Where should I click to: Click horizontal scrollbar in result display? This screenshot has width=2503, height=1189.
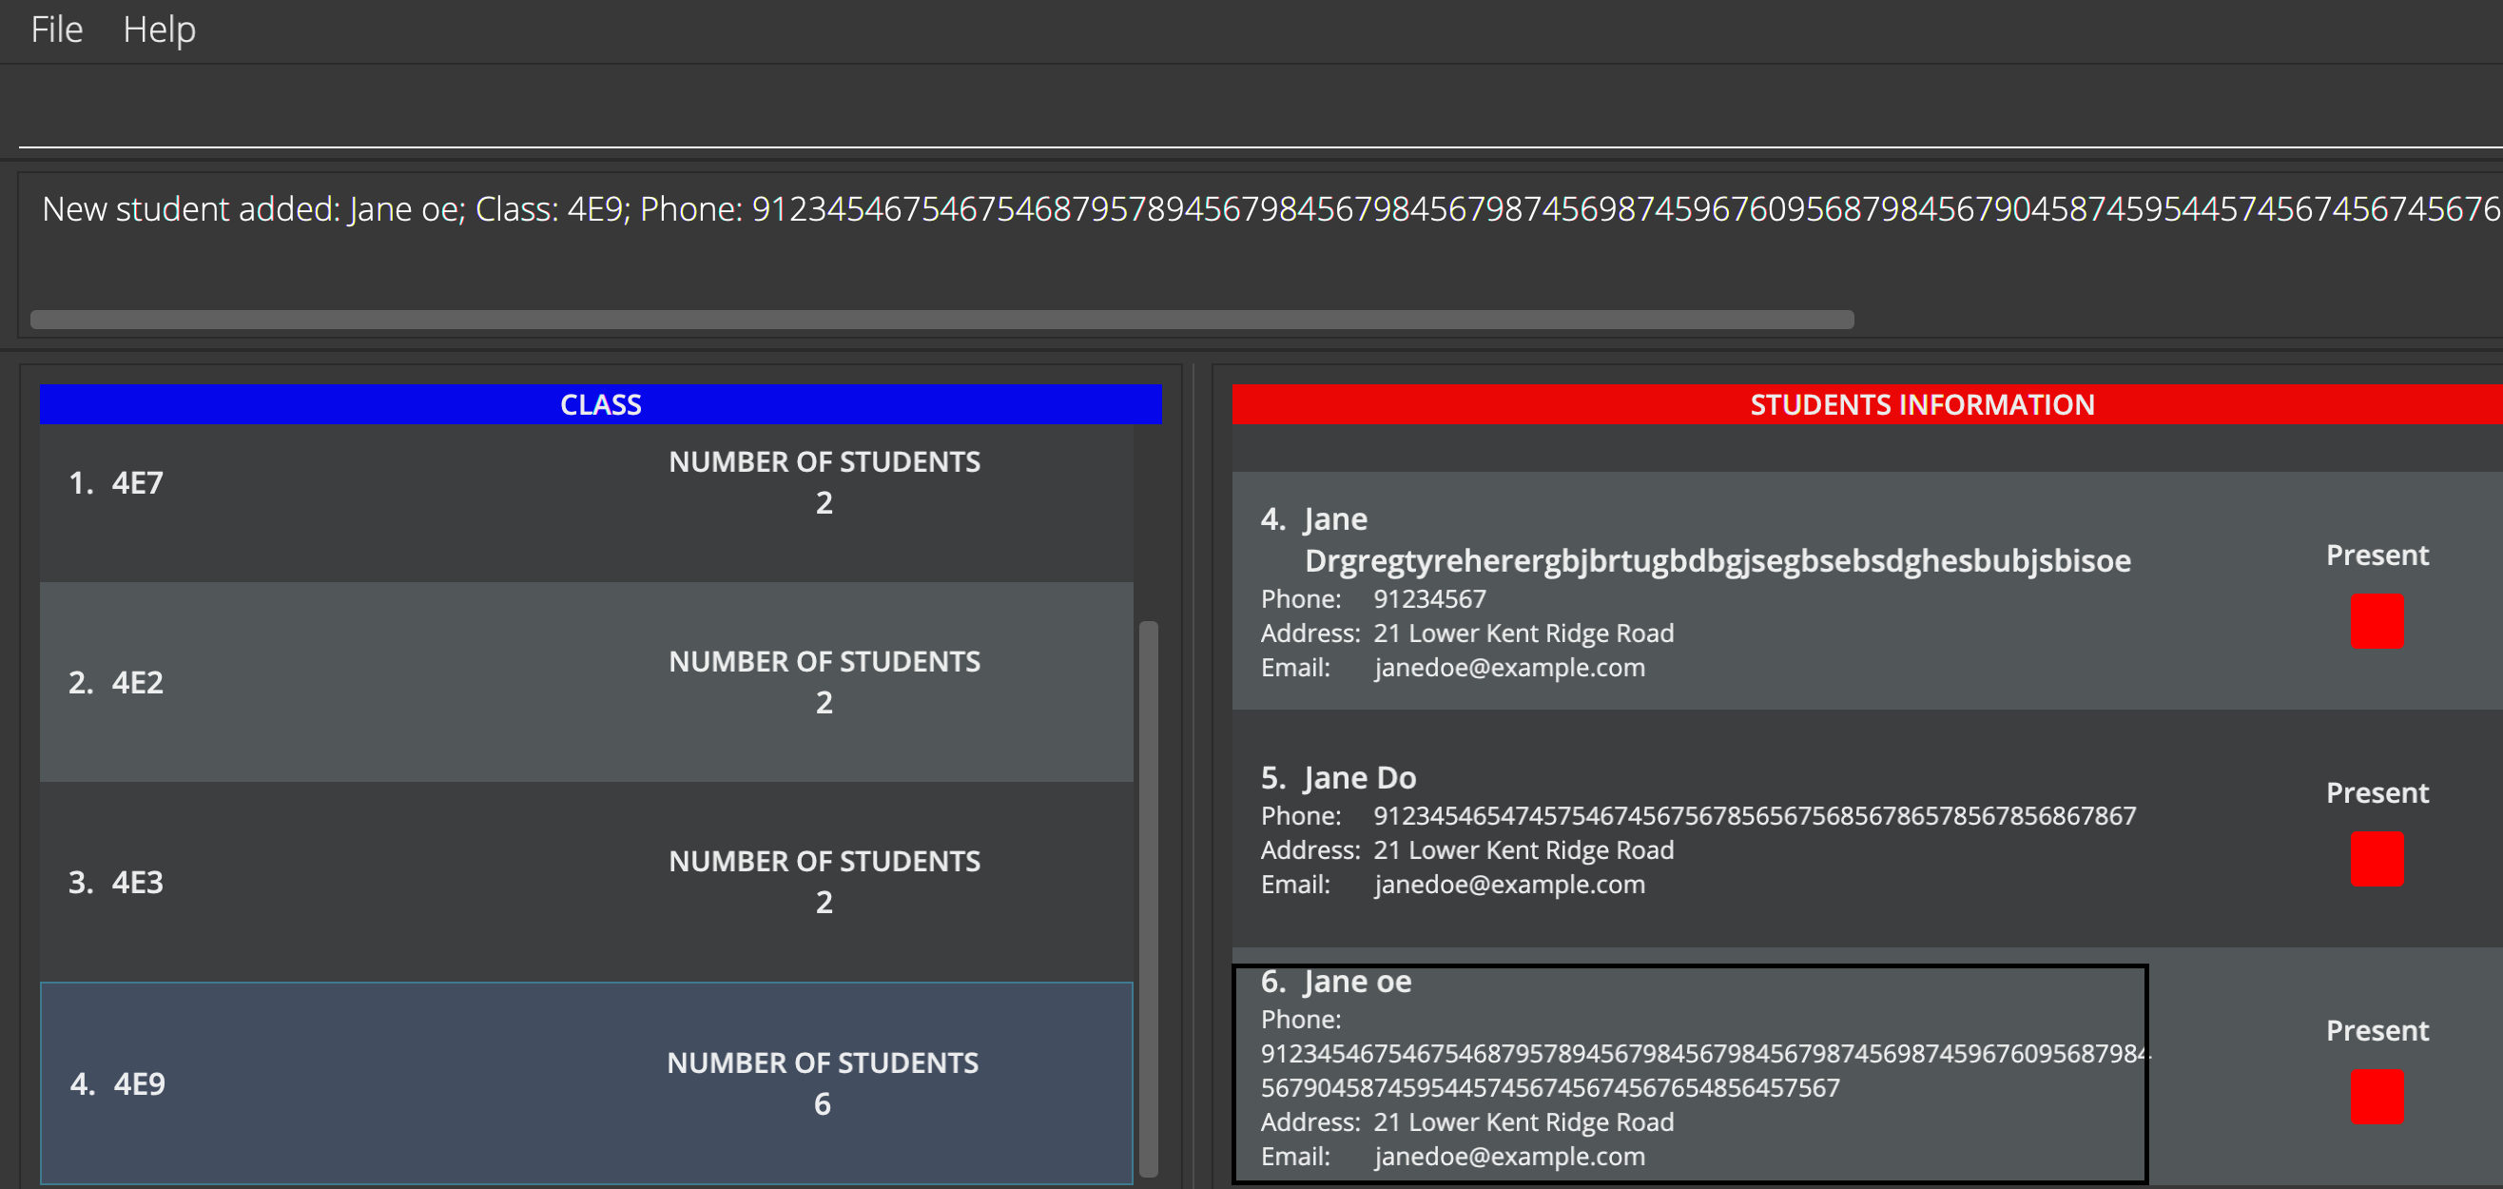coord(941,320)
